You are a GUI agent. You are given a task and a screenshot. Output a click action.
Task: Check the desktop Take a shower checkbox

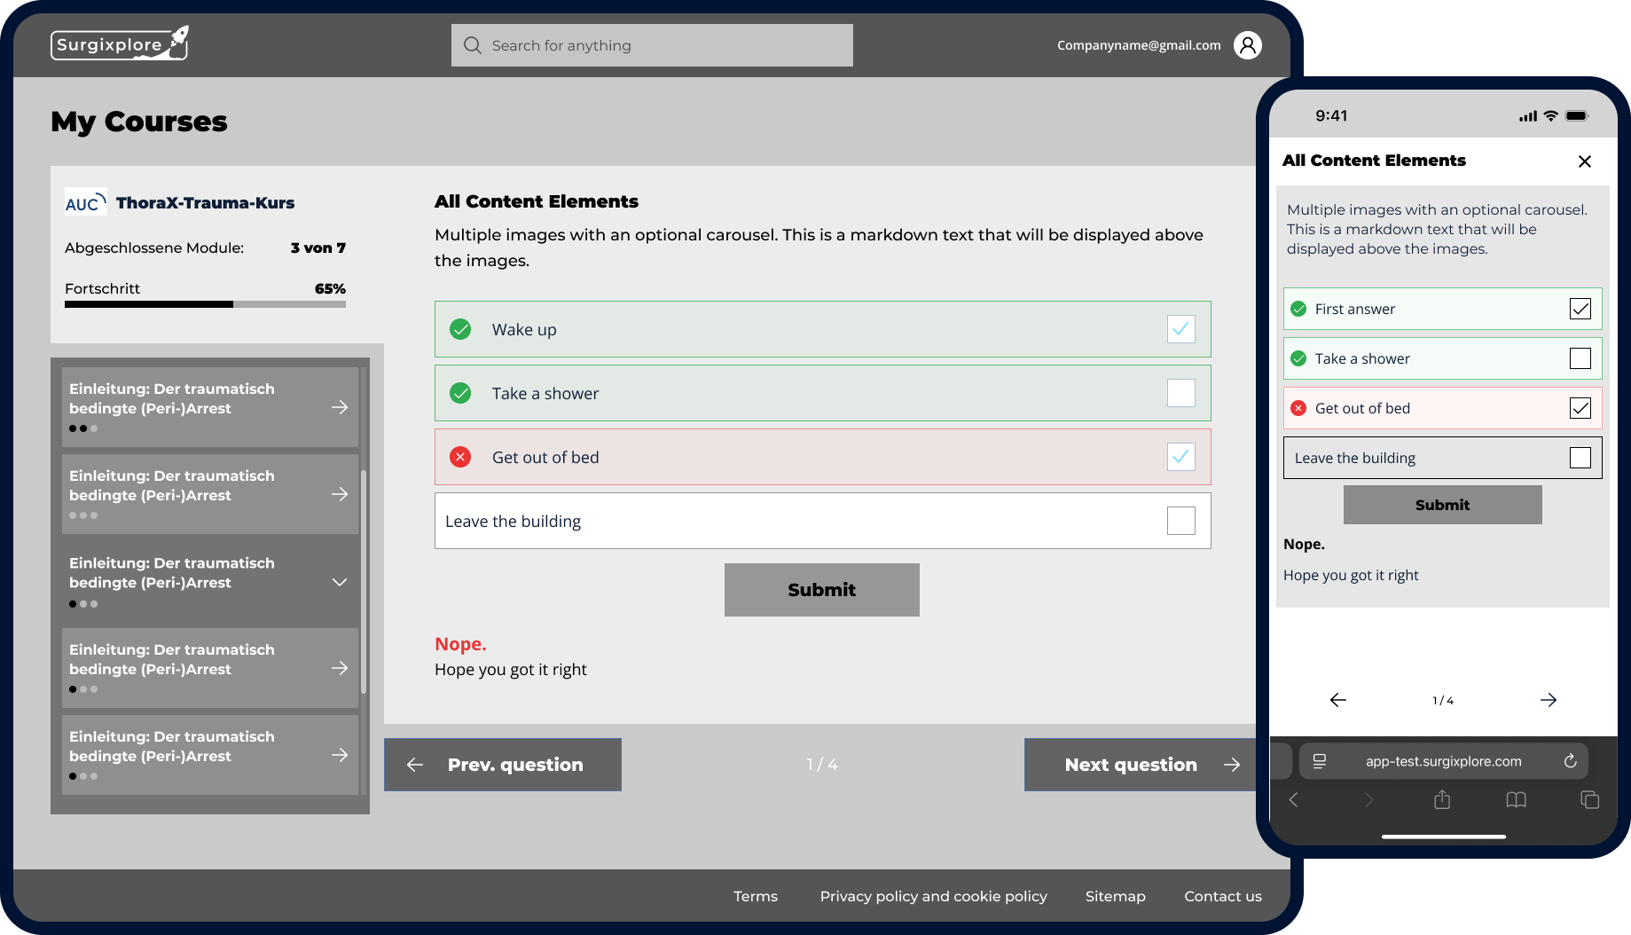(1181, 393)
